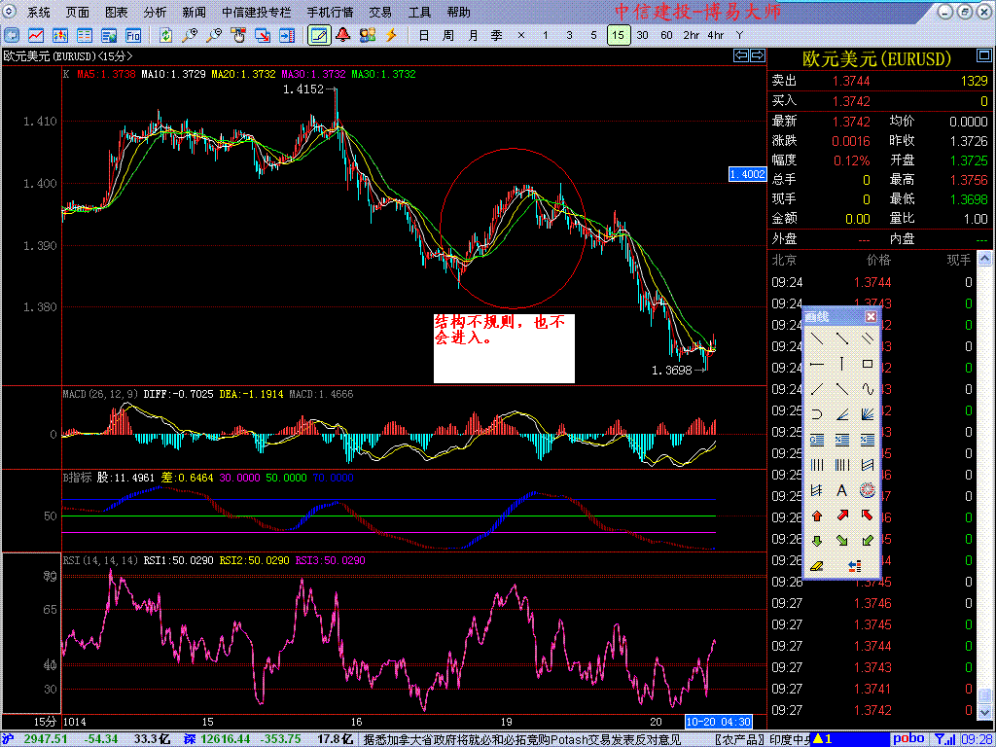Click the scrolling news ticker about Potash

522,739
